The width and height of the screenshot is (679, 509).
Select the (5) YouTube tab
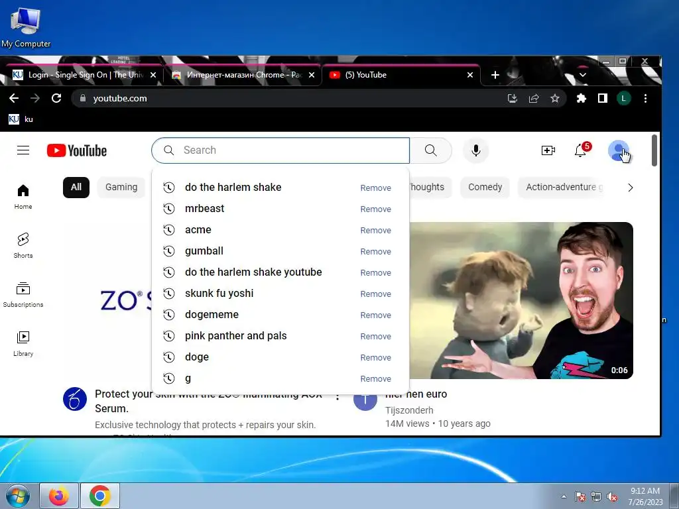point(401,75)
